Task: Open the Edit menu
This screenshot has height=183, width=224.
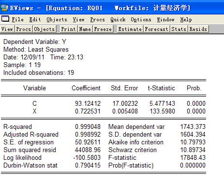Action: click(x=35, y=19)
